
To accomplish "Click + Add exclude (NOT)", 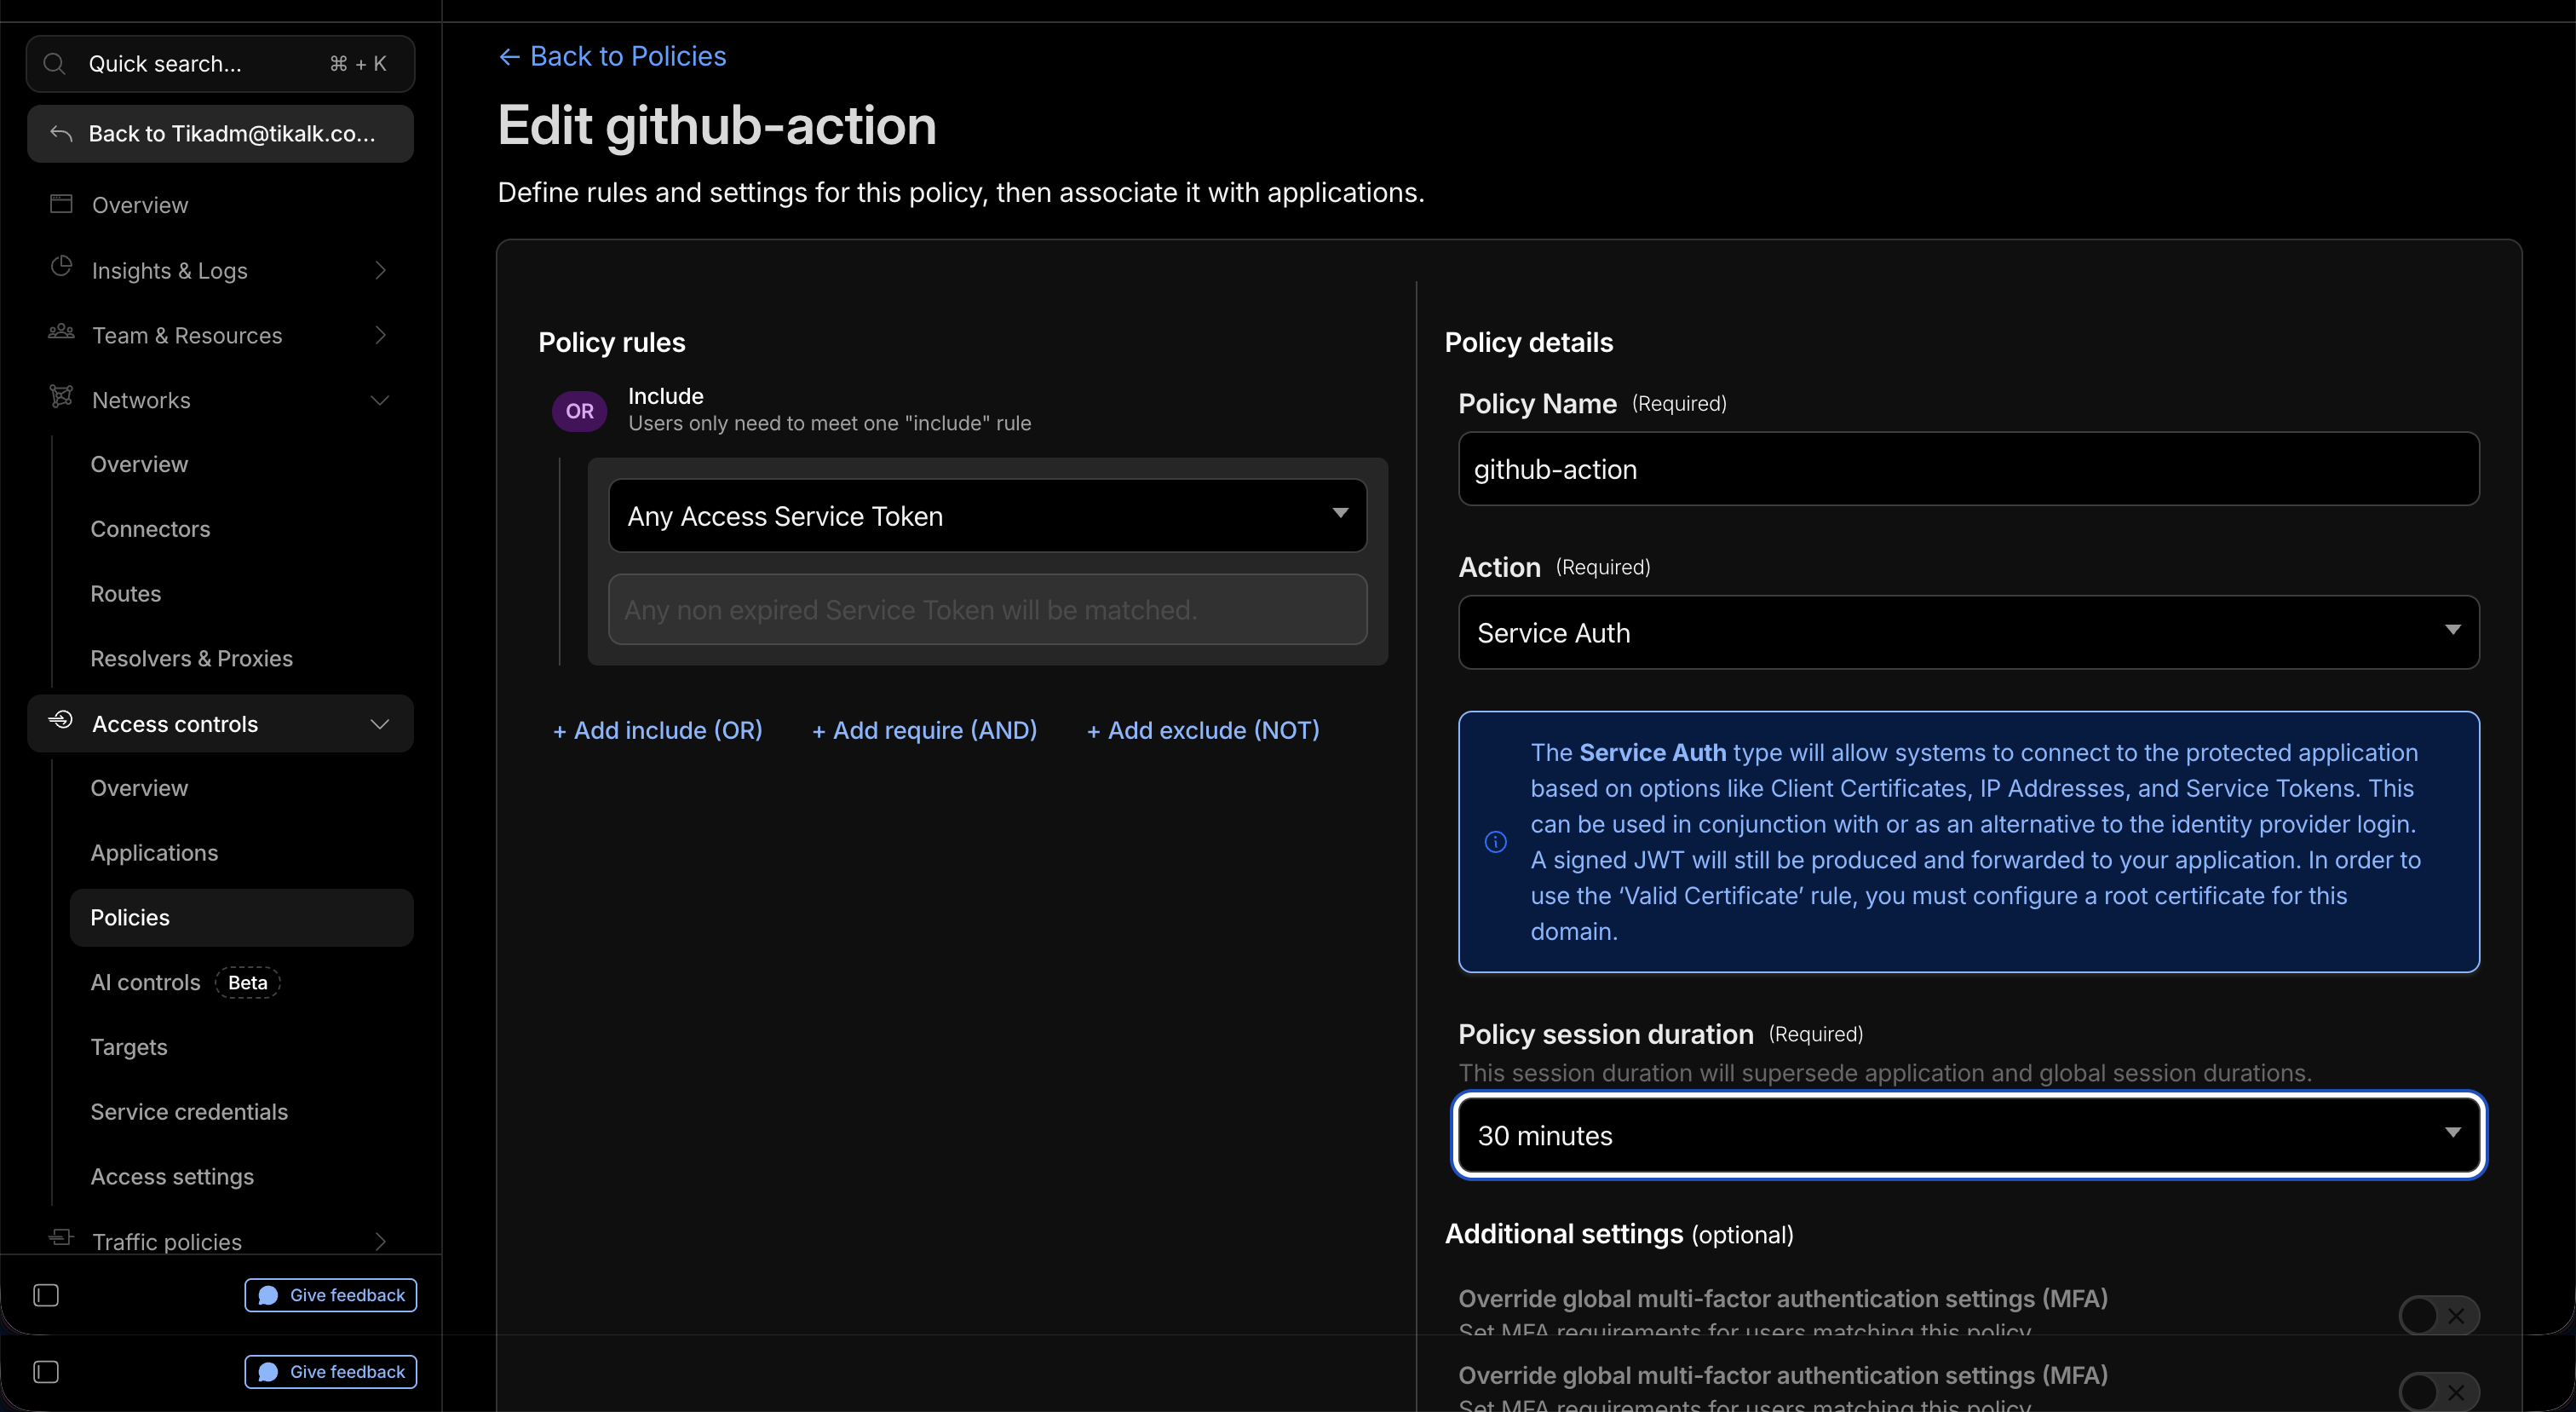I will click(1203, 731).
